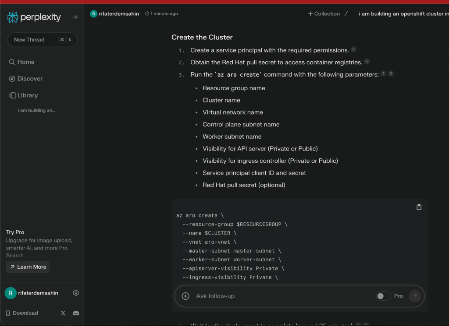Click the thread title in header
Screen dimensions: 449x326
404,14
